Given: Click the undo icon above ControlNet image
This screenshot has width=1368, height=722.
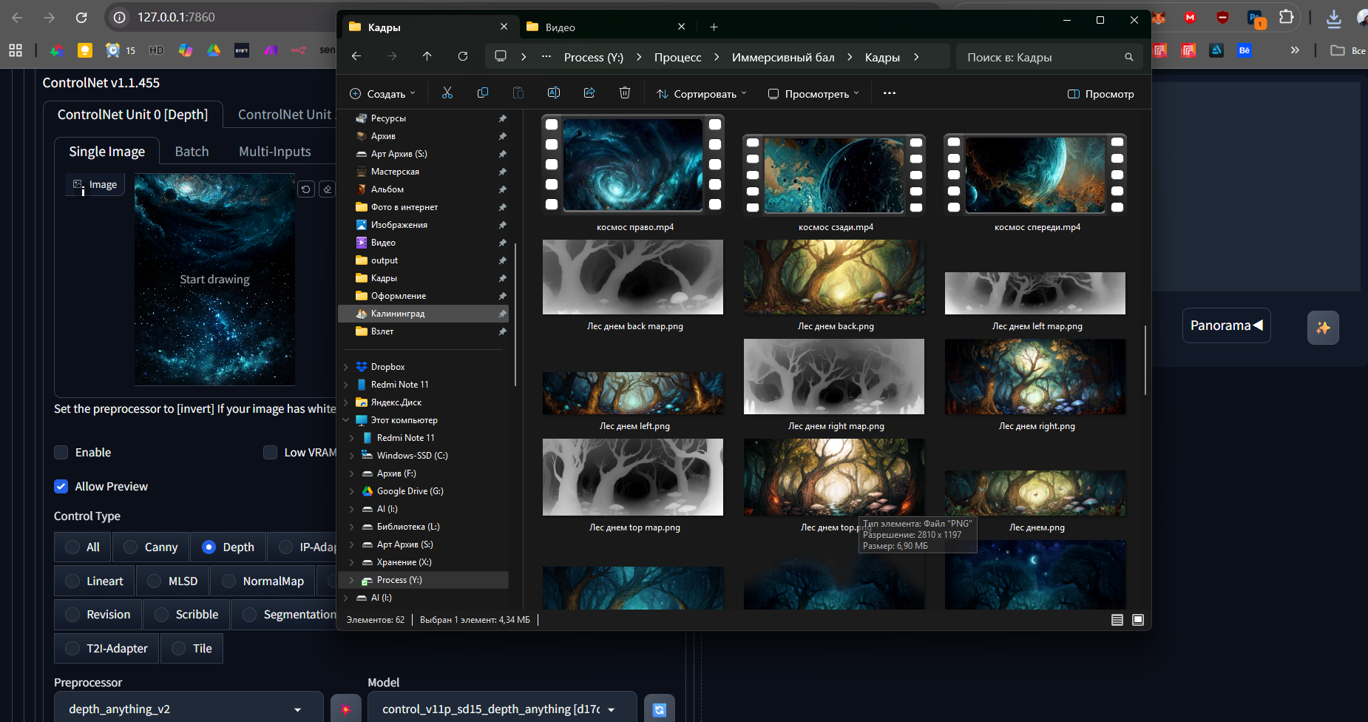Looking at the screenshot, I should (x=306, y=189).
